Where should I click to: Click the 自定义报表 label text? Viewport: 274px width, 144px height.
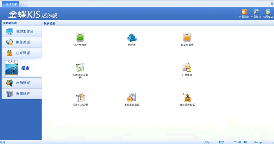[187, 45]
